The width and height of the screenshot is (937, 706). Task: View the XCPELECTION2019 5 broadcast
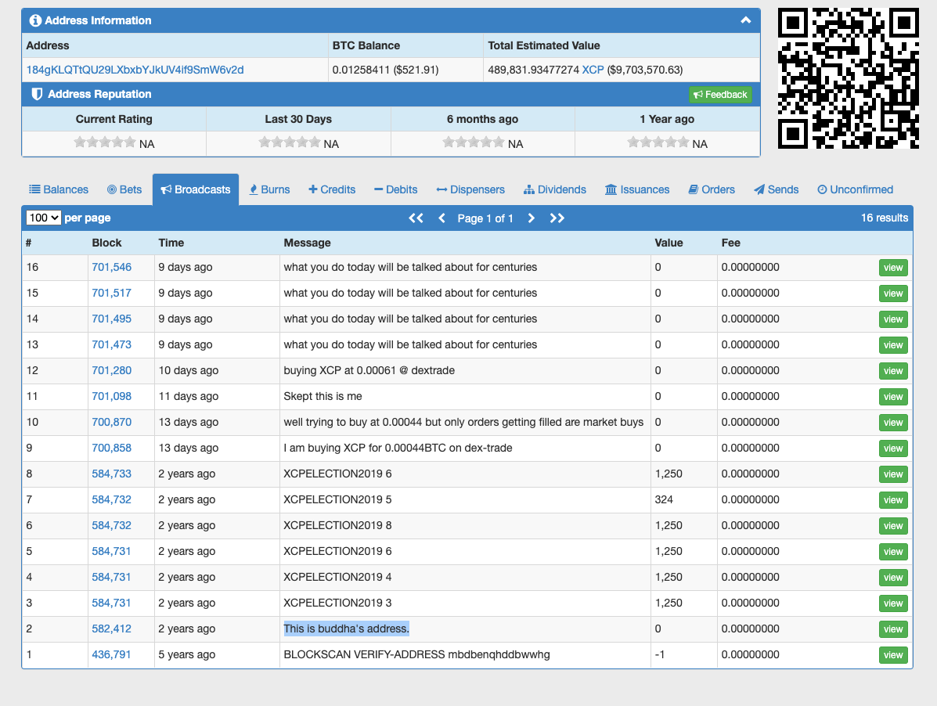(893, 500)
